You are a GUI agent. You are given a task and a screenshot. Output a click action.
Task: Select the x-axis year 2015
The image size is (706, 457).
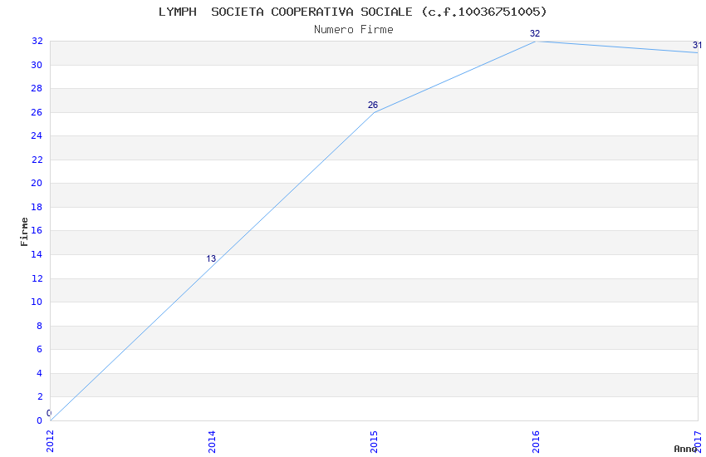coord(374,441)
